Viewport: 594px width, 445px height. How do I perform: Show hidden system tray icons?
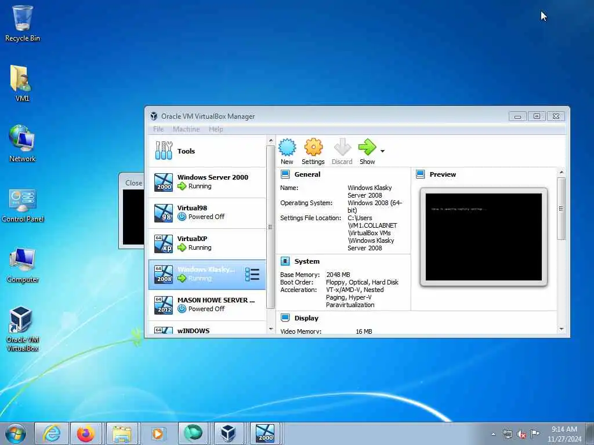click(493, 434)
